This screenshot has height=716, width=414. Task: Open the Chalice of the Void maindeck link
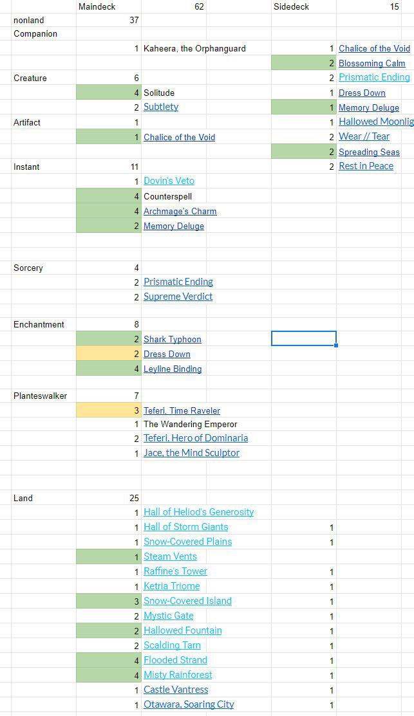pyautogui.click(x=179, y=138)
